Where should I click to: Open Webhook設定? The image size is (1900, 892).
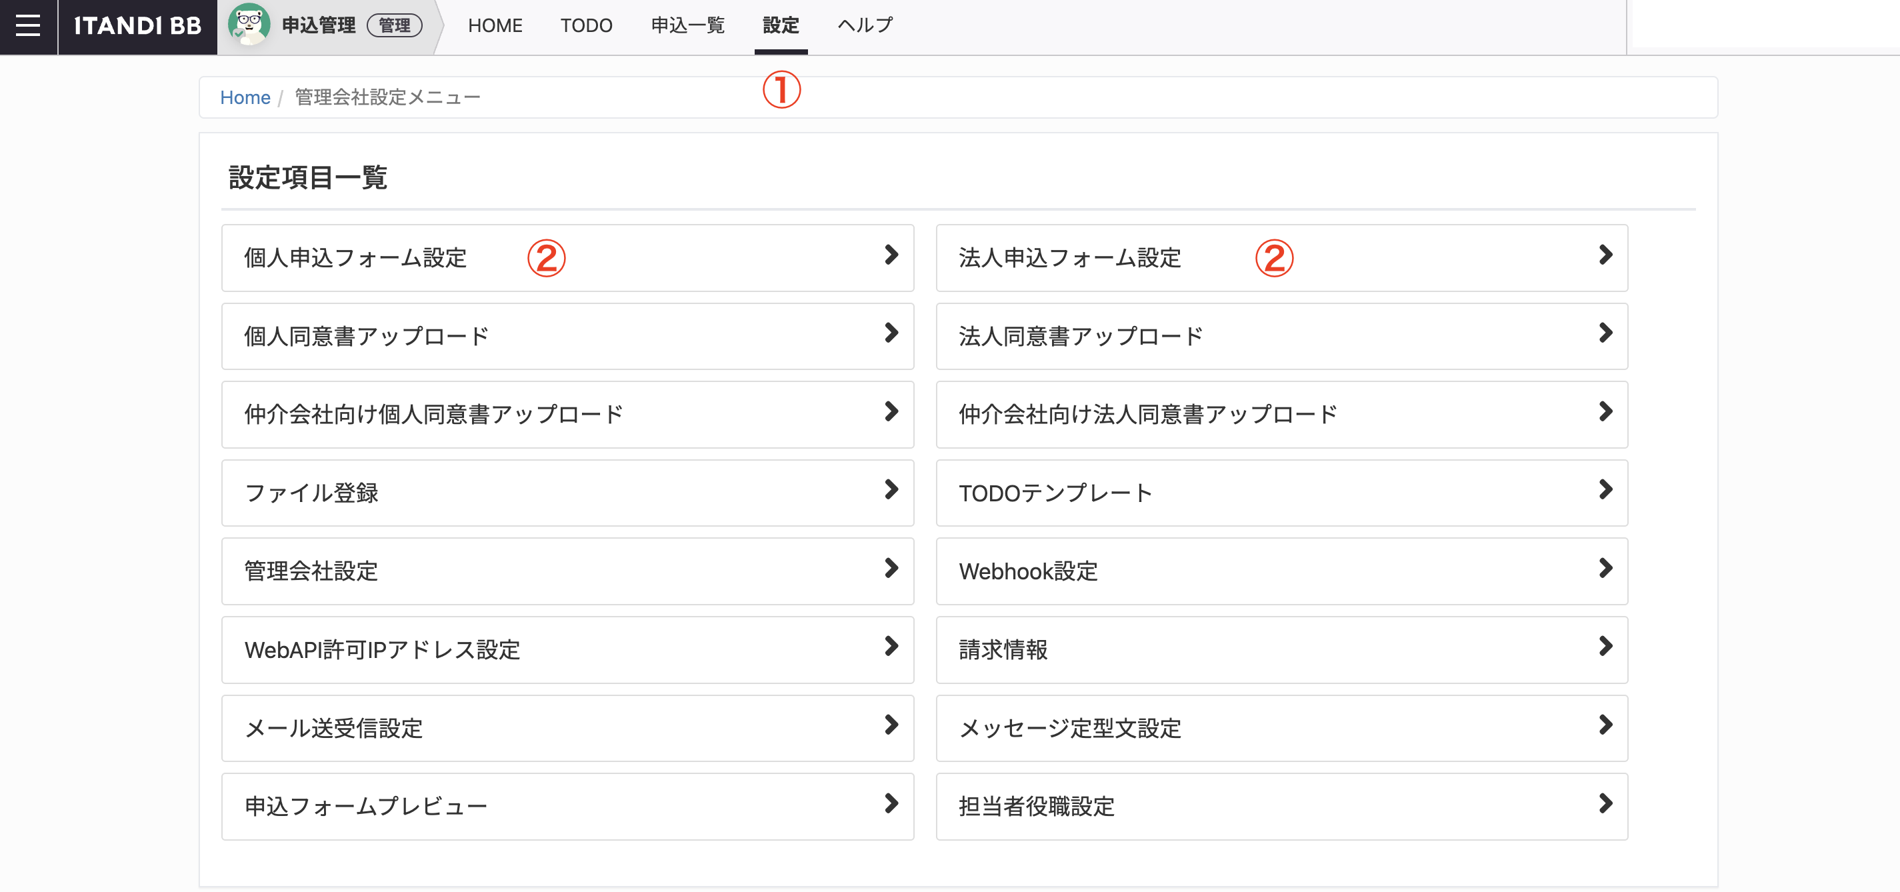coord(1282,571)
